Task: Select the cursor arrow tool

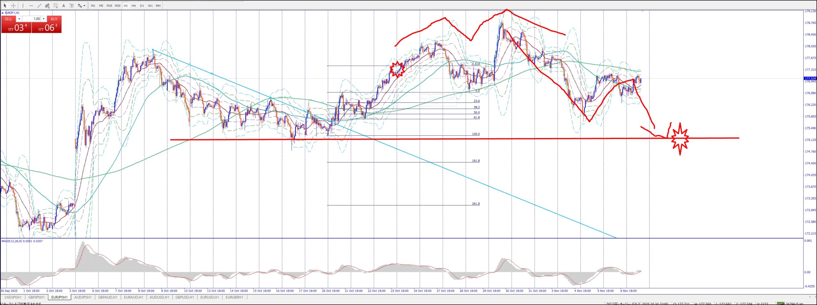Action: coord(5,5)
